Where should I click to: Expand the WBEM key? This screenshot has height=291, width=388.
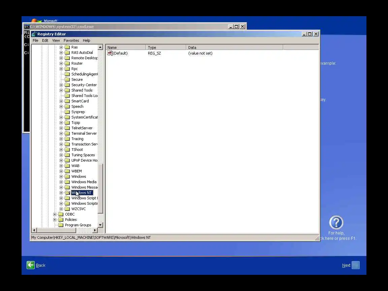click(x=61, y=171)
